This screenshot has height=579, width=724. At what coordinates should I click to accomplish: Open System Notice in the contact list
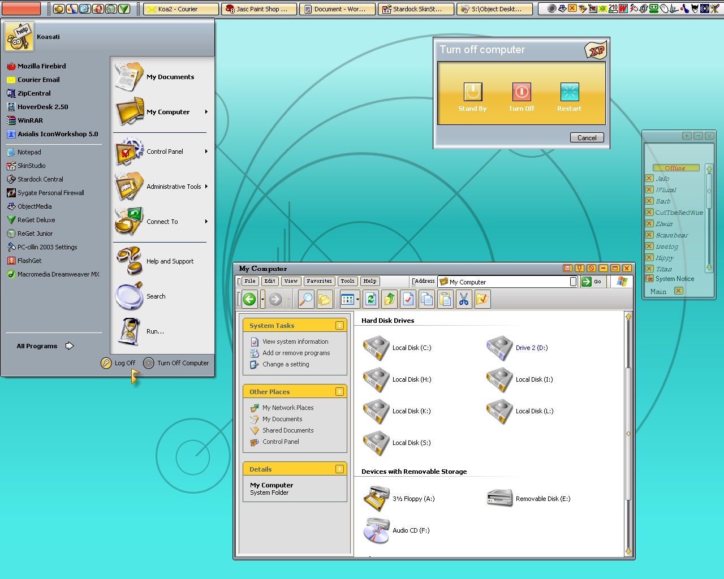(674, 279)
